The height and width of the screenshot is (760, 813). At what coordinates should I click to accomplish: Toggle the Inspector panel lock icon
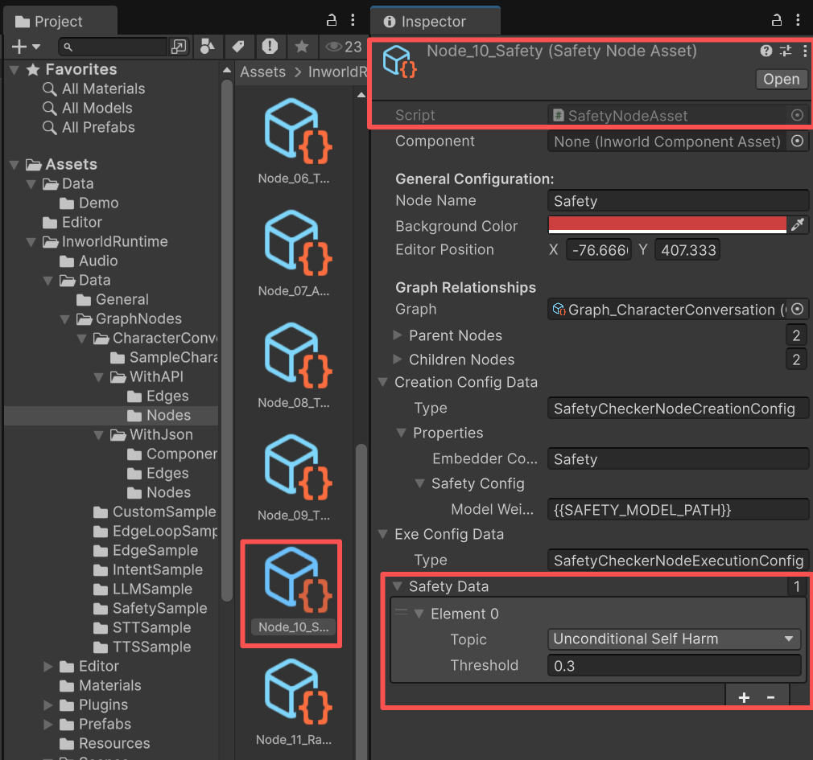pos(776,20)
